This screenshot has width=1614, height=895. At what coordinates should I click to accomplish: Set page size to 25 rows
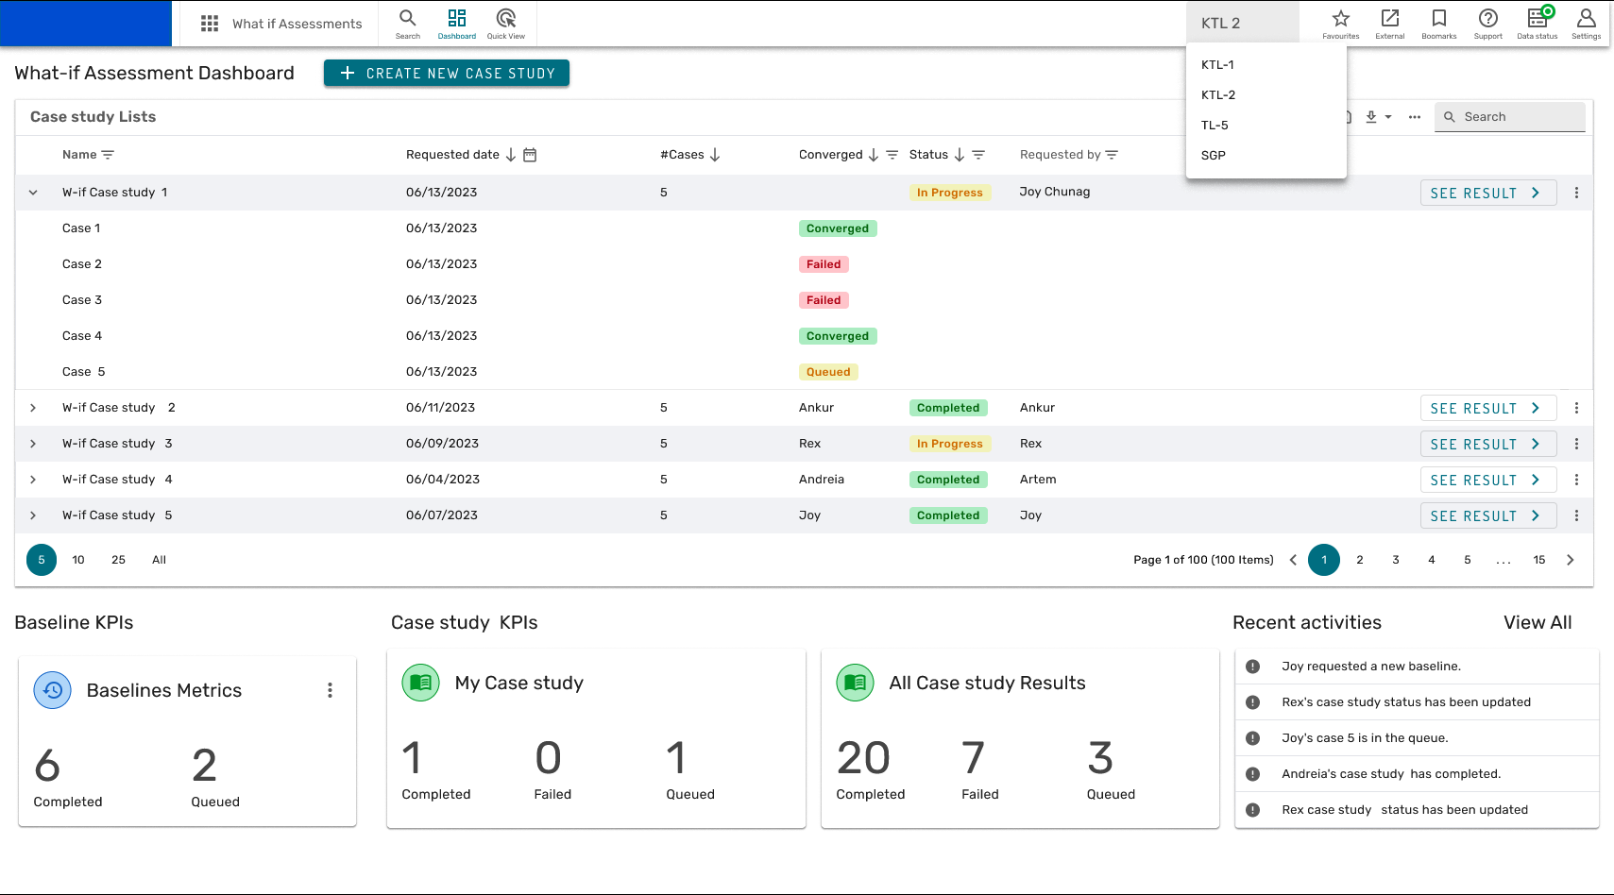[x=118, y=560]
